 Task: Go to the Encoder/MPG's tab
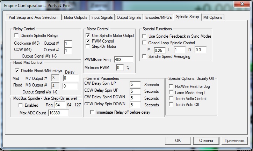tap(159, 17)
